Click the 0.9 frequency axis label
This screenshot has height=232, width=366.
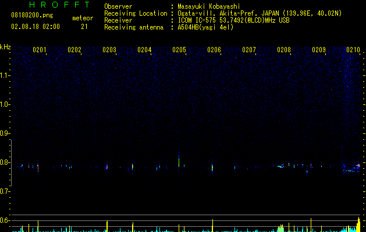click(5, 133)
